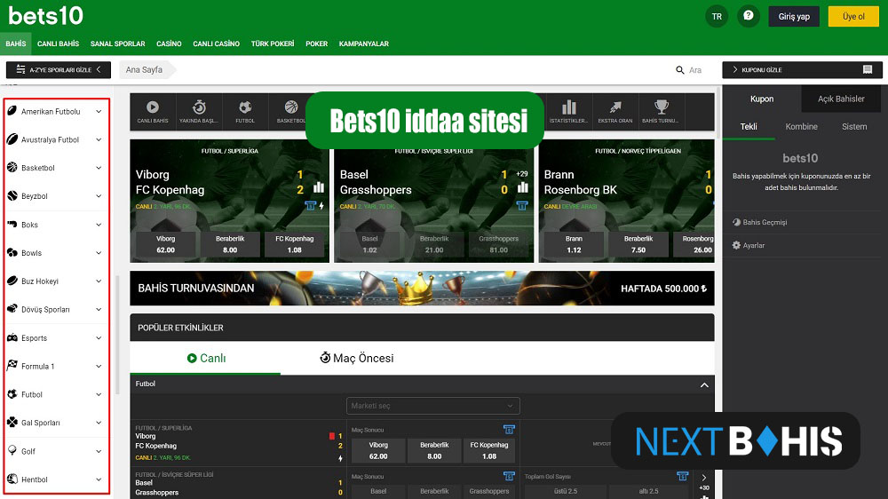Image resolution: width=888 pixels, height=499 pixels.
Task: Switch to the Maç Öncesi tab
Action: tap(356, 358)
